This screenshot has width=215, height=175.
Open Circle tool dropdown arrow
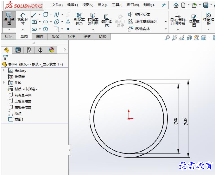[x=51, y=14]
